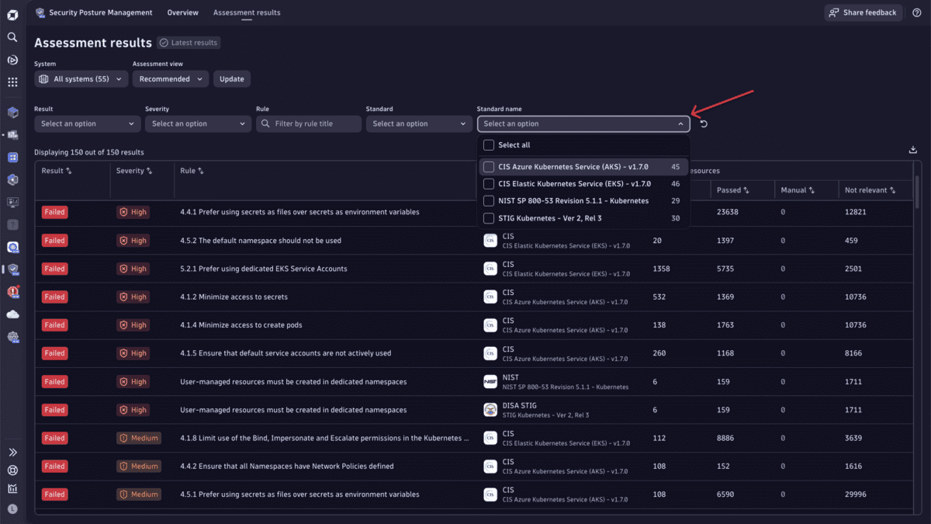Open the user avatar 'L' in sidebar
This screenshot has height=524, width=931.
click(x=12, y=508)
